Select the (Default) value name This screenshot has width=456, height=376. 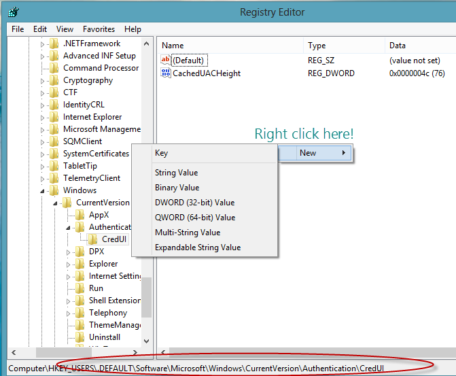coord(188,61)
